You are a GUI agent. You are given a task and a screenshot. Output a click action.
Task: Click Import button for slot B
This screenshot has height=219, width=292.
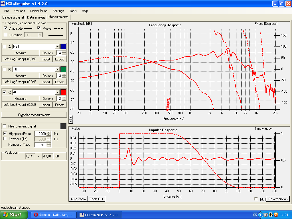click(46, 82)
